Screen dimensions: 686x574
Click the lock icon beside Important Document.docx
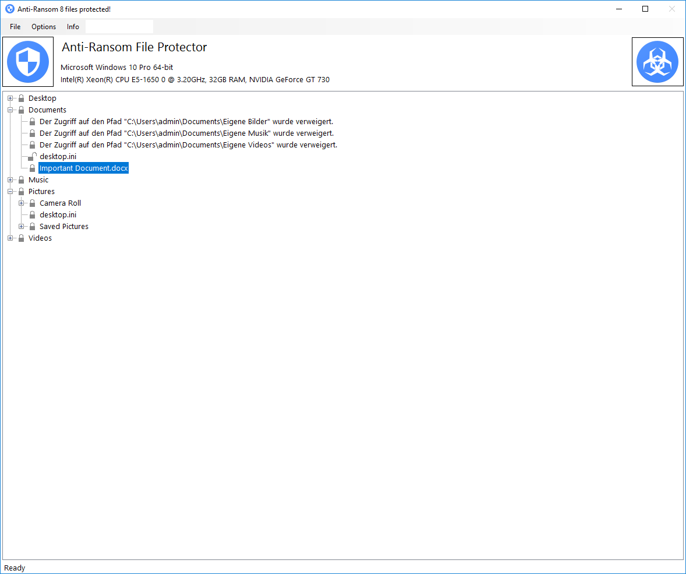click(x=33, y=168)
